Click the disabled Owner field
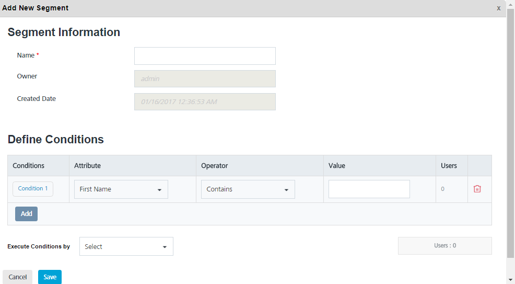This screenshot has height=284, width=515. (x=205, y=78)
